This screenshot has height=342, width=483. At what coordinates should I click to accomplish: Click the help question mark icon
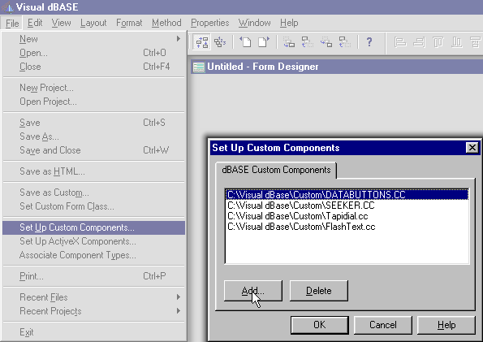tap(369, 42)
